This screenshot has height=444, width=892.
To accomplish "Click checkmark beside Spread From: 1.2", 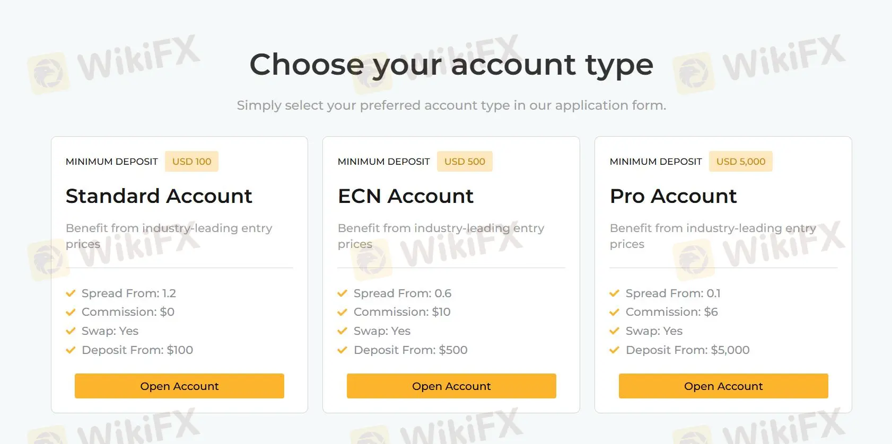I will [x=71, y=294].
